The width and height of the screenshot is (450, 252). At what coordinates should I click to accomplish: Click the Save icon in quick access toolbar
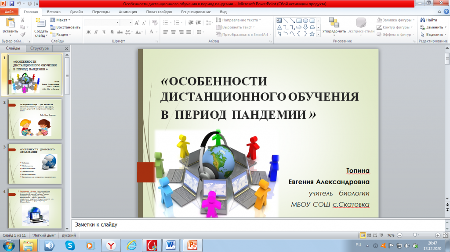(x=12, y=4)
